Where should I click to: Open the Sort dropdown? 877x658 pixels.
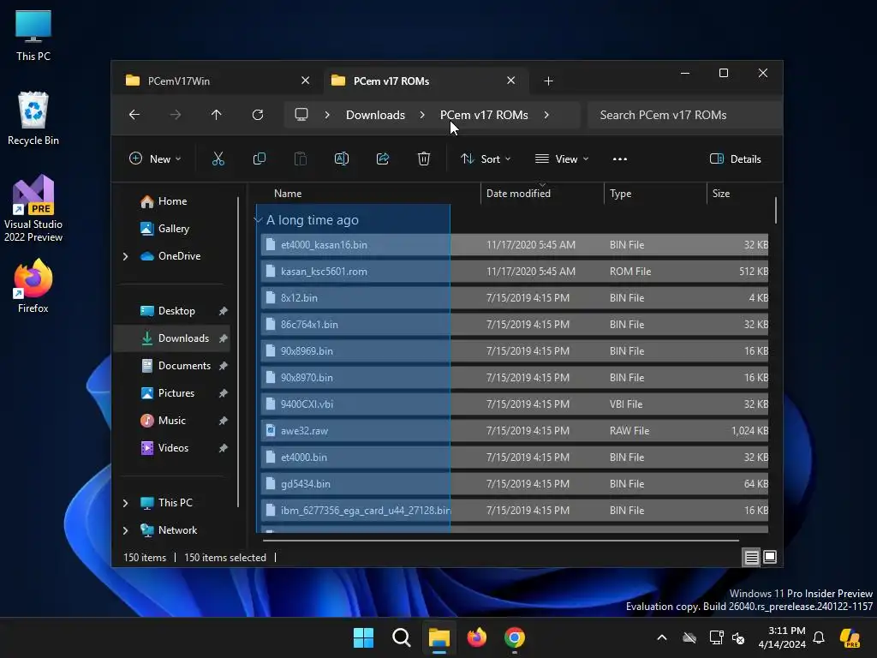coord(486,159)
